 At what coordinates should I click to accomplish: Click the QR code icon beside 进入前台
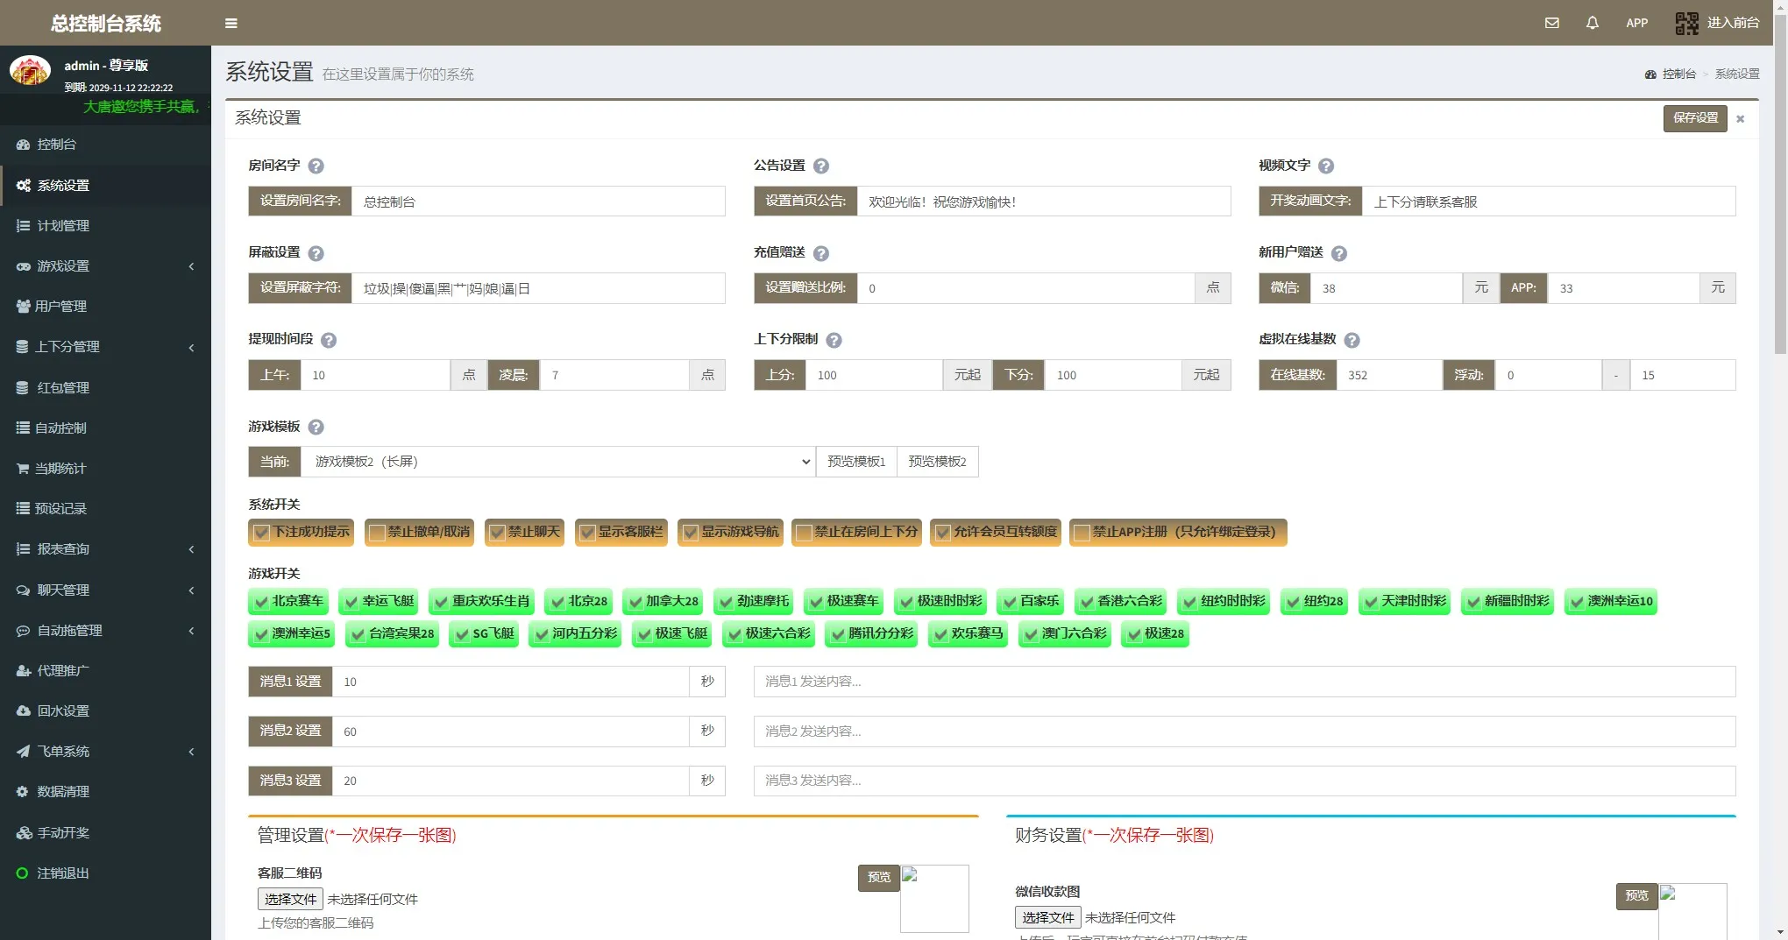[x=1686, y=23]
